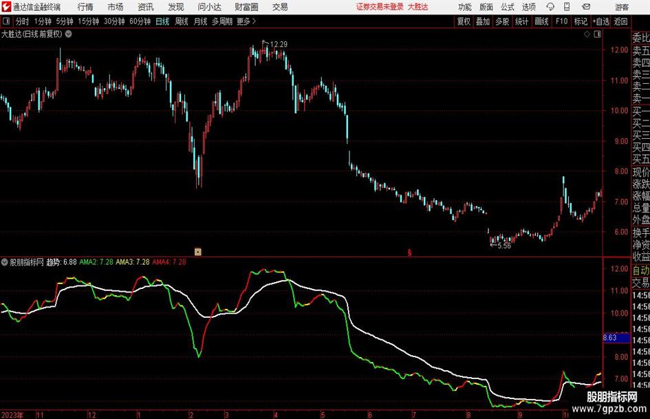The width and height of the screenshot is (650, 419).
Task: Click the AMA3: 7.28 yellow indicator value
Action: coord(133,262)
